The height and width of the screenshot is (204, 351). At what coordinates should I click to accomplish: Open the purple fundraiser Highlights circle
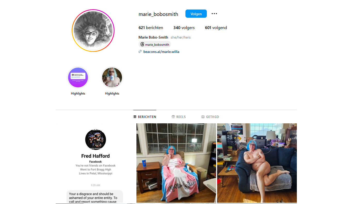click(78, 78)
